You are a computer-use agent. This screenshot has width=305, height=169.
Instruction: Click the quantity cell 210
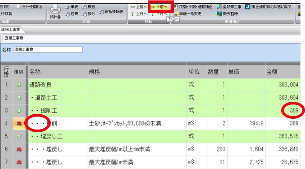point(217,149)
